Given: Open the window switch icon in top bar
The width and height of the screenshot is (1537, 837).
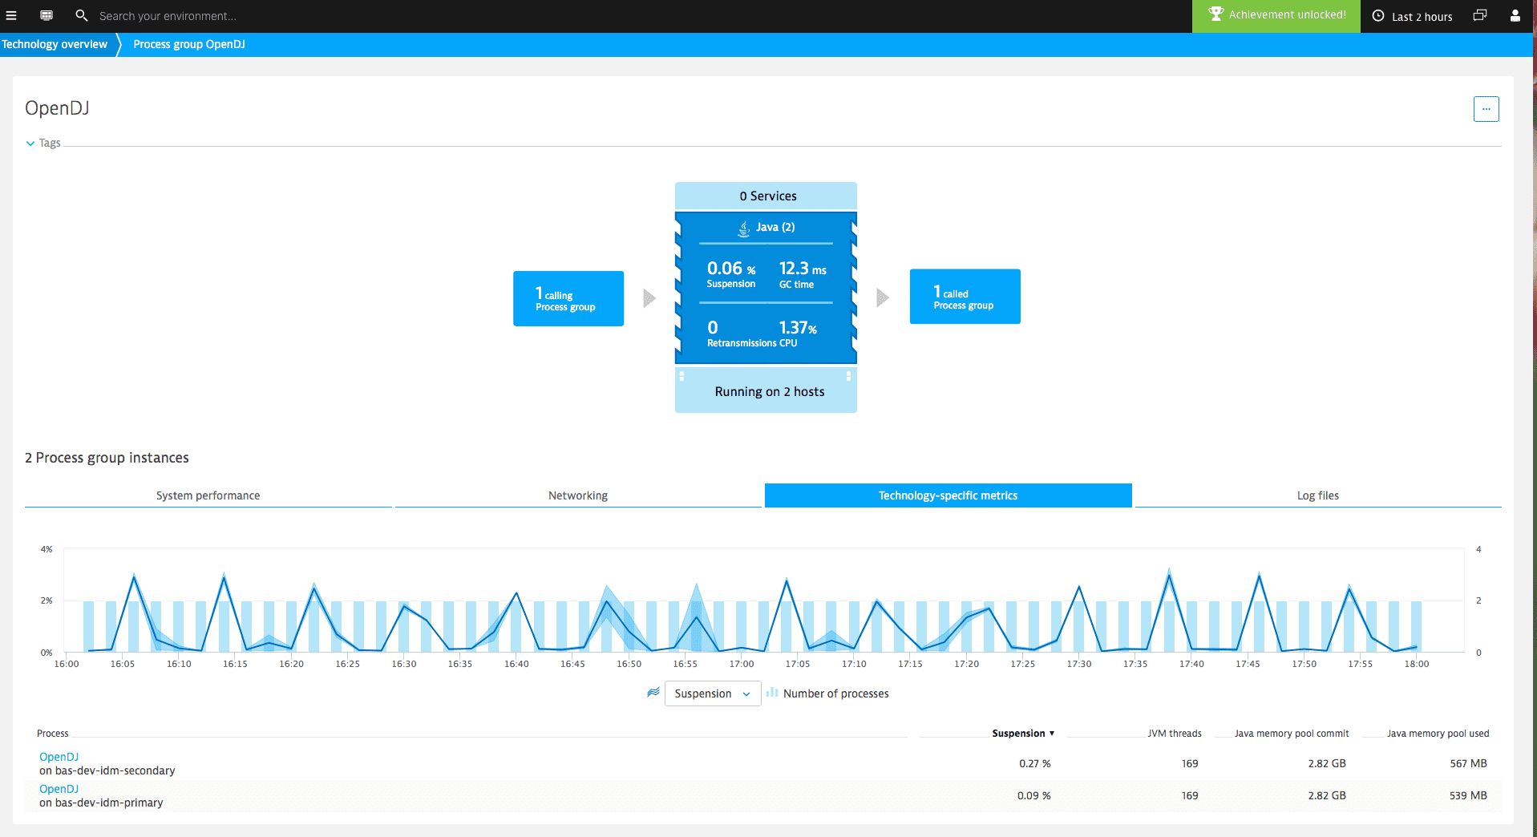Looking at the screenshot, I should coord(1480,15).
